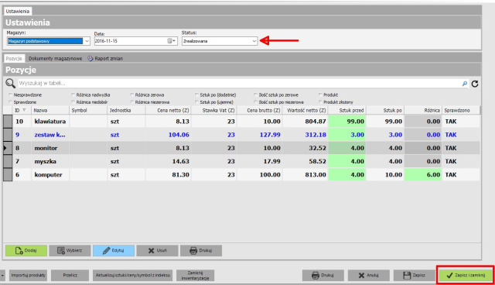Click the row selector of the klawiatura row
495x285 pixels.
click(x=8, y=122)
